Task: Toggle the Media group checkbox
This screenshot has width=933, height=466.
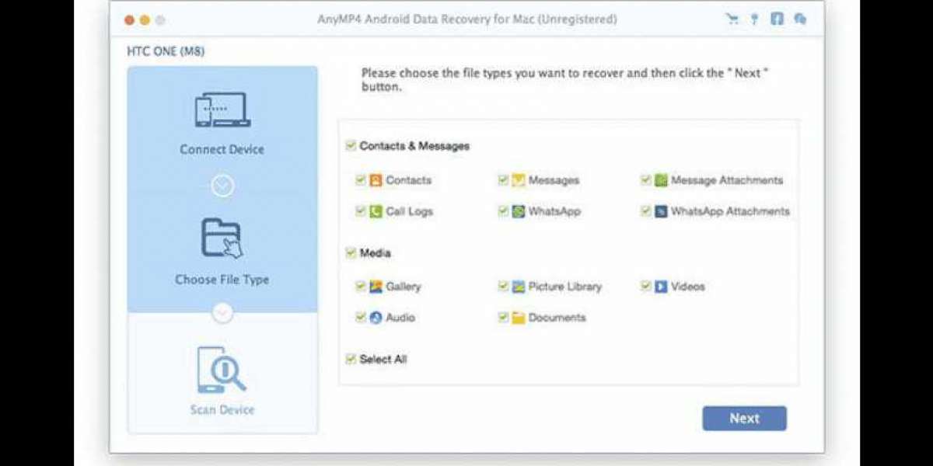Action: (351, 253)
